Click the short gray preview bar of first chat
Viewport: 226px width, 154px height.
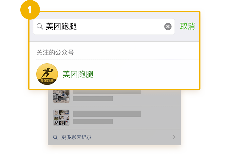93,99
